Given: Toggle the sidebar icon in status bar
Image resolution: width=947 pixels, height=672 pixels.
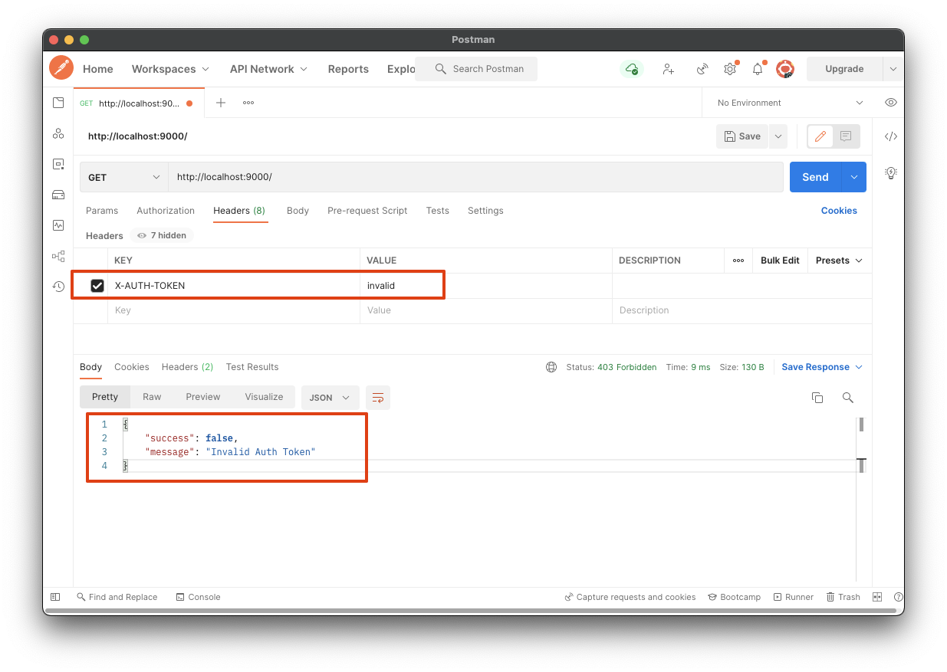Looking at the screenshot, I should [x=55, y=597].
